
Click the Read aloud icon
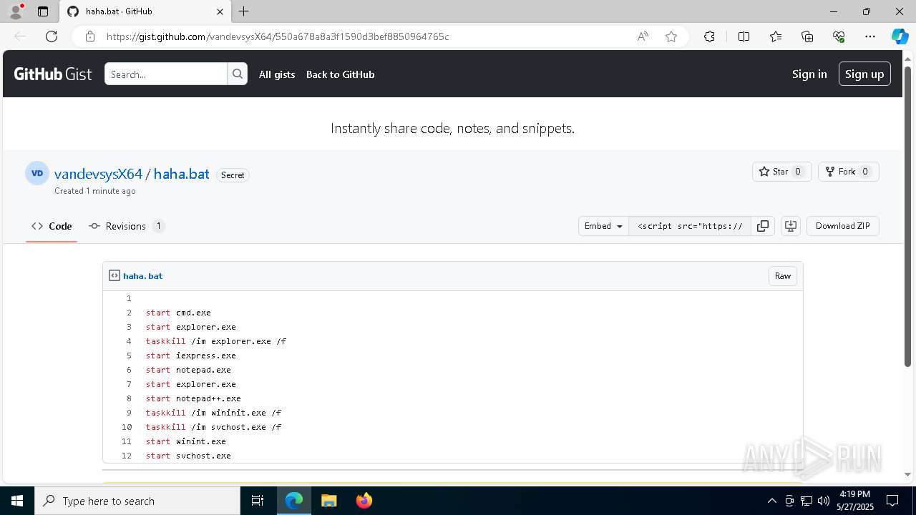tap(643, 36)
